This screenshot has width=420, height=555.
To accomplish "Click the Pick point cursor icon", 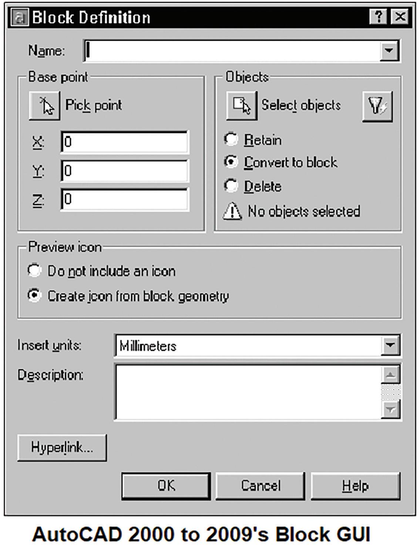I will (x=45, y=106).
